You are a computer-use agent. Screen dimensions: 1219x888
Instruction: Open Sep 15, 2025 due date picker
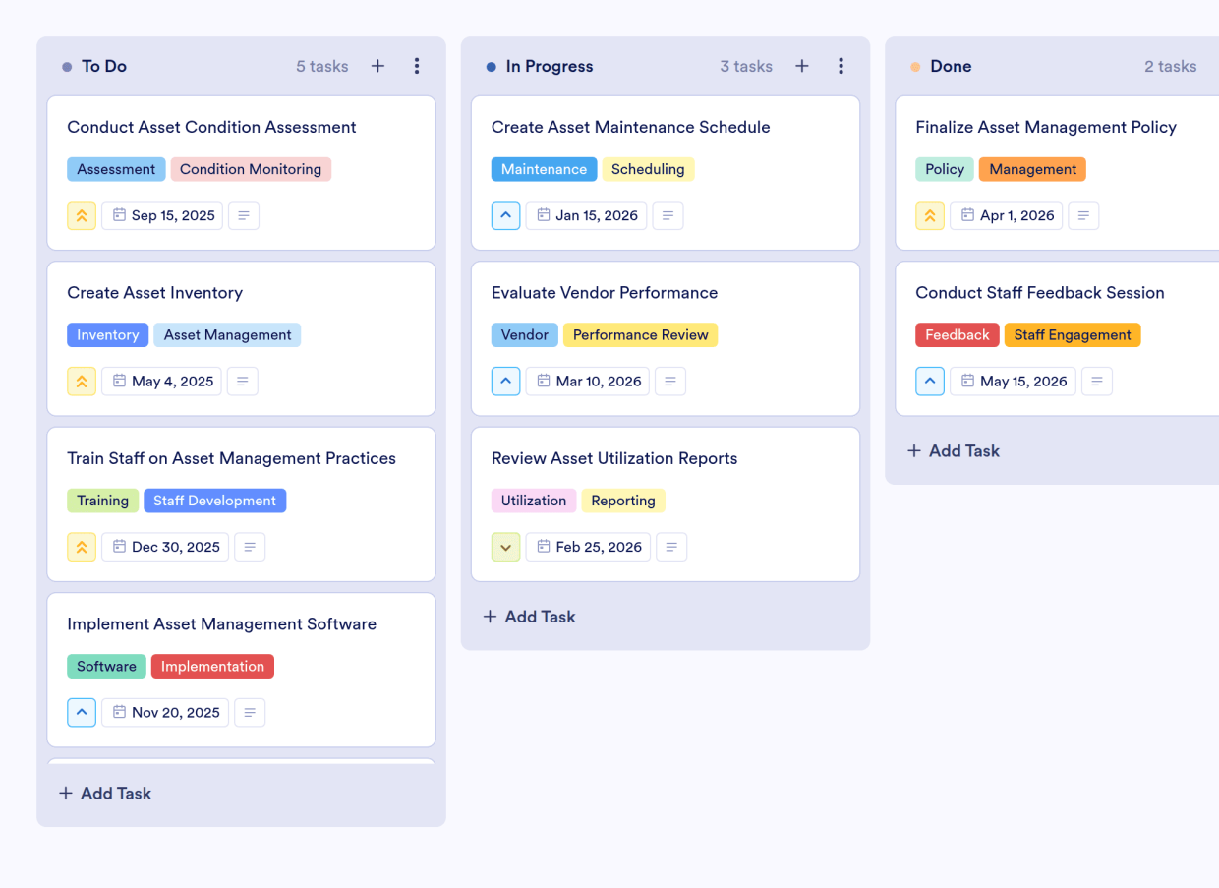click(162, 215)
